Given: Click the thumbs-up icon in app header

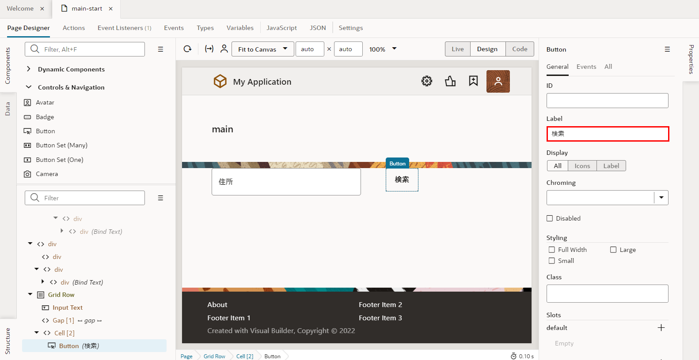Looking at the screenshot, I should coord(450,81).
